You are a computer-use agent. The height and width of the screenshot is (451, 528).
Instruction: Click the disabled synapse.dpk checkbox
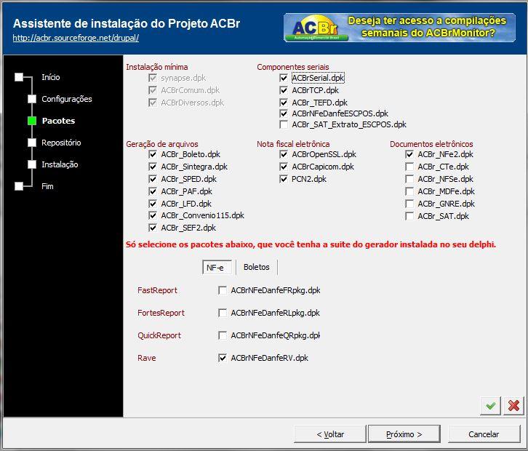click(x=153, y=78)
